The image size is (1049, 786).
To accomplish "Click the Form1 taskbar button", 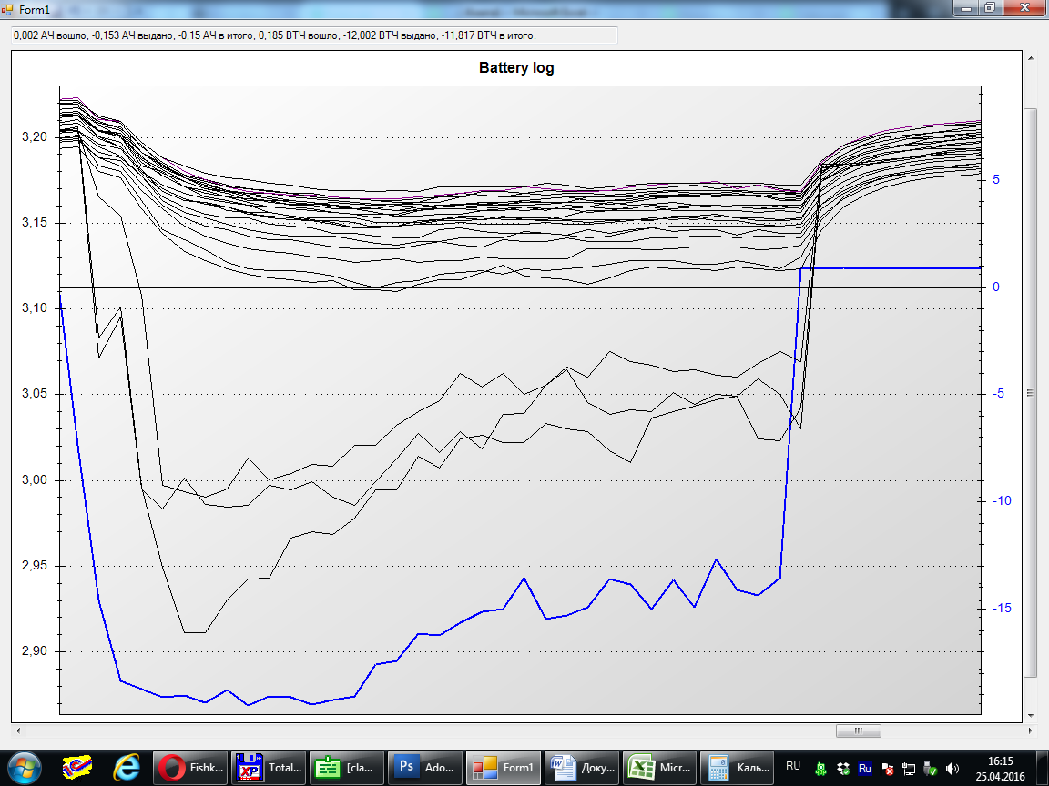I will point(504,767).
